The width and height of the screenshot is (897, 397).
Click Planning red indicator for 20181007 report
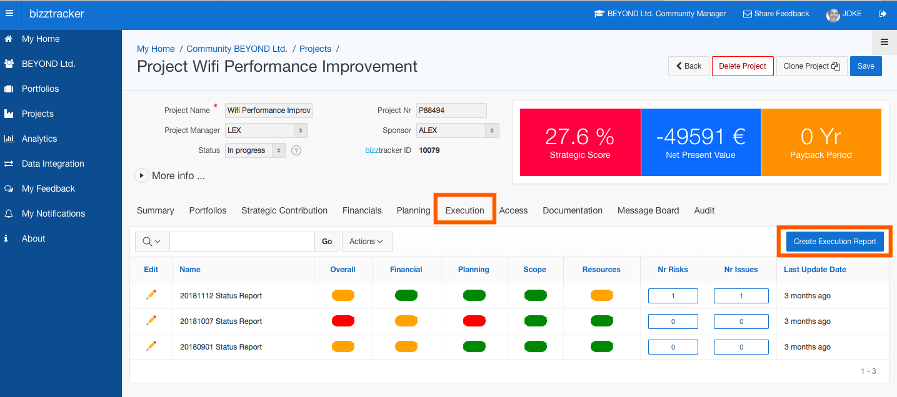(474, 321)
